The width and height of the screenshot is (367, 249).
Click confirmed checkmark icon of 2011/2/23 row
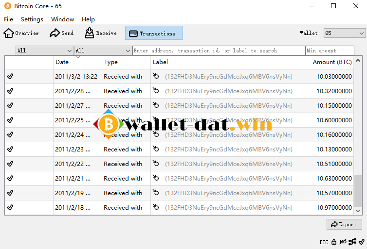click(10, 149)
